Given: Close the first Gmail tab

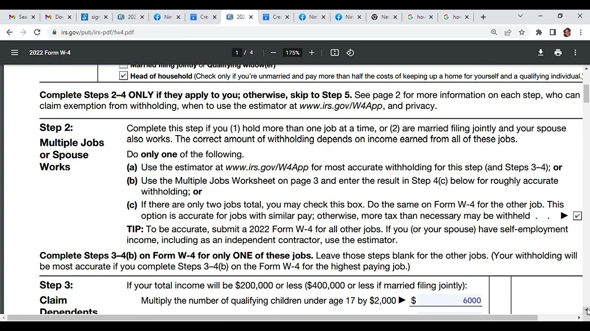Looking at the screenshot, I should click(33, 17).
